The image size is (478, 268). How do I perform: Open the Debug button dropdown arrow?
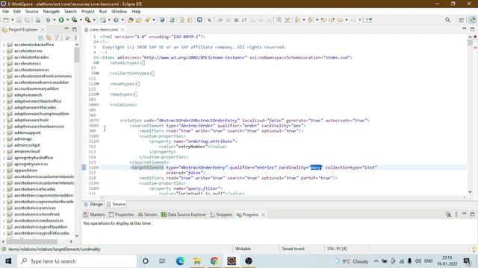click(54, 20)
